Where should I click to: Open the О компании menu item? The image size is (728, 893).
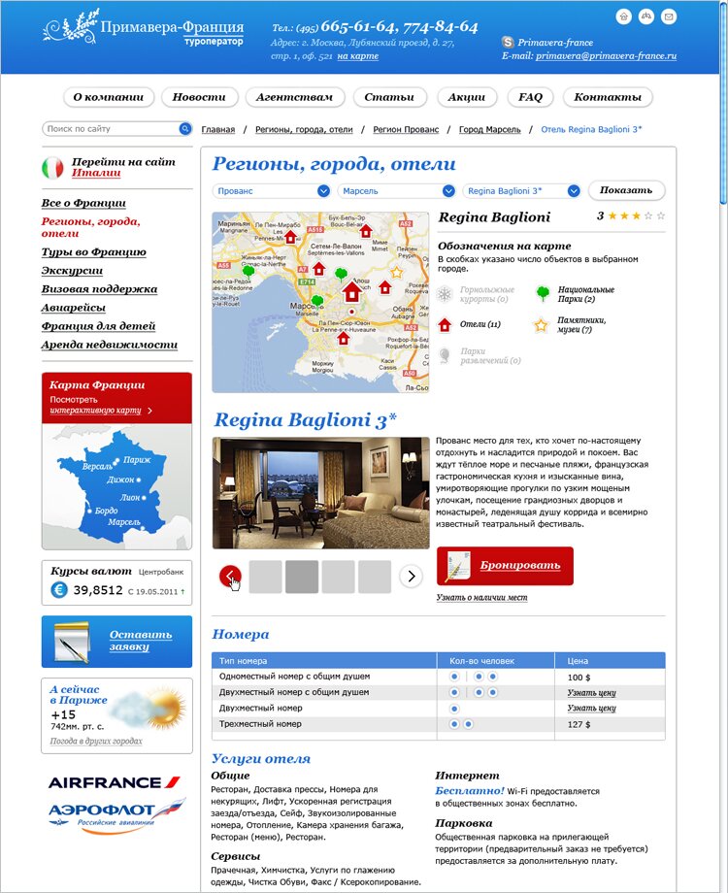(x=109, y=97)
